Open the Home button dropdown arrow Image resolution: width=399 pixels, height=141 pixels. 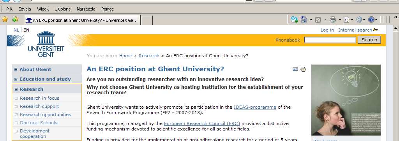[311, 19]
